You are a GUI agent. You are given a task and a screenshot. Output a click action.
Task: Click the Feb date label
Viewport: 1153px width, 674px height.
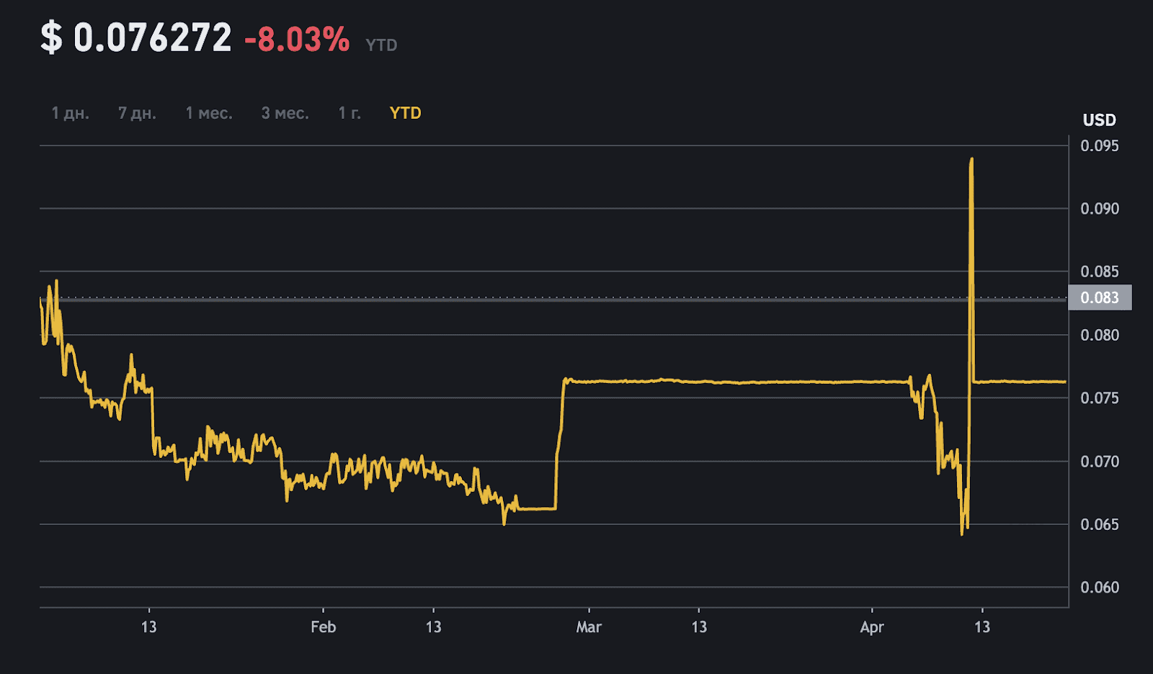coord(323,627)
